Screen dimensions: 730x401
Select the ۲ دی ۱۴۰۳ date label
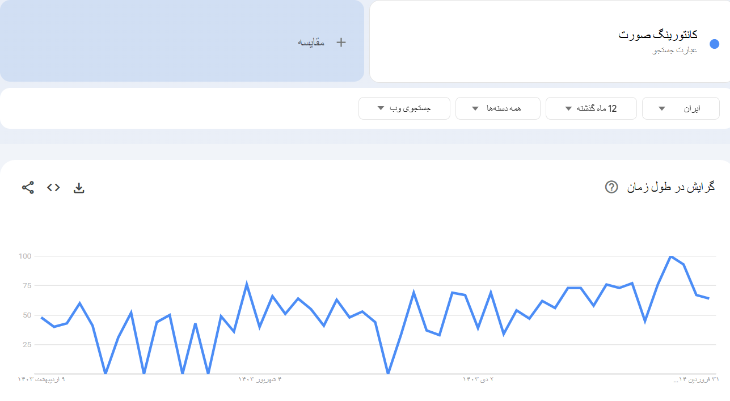coord(478,379)
